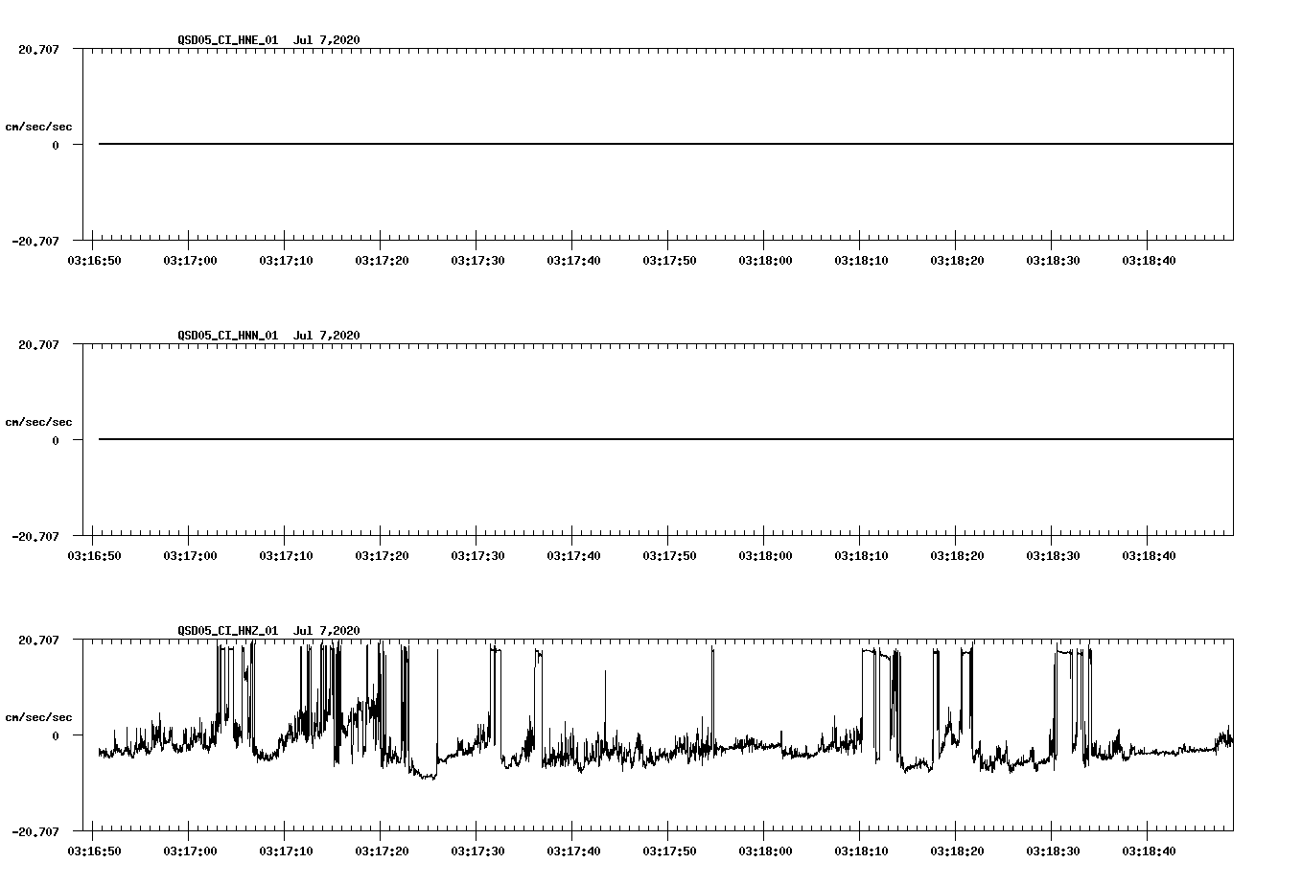Click the zero axis label on the HNN plot
The image size is (1302, 886).
click(x=56, y=440)
